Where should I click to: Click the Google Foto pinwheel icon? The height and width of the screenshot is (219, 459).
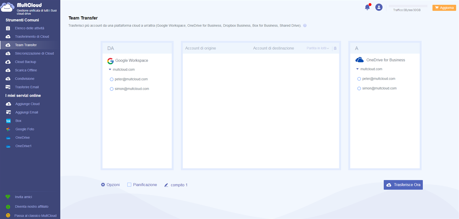pos(8,129)
